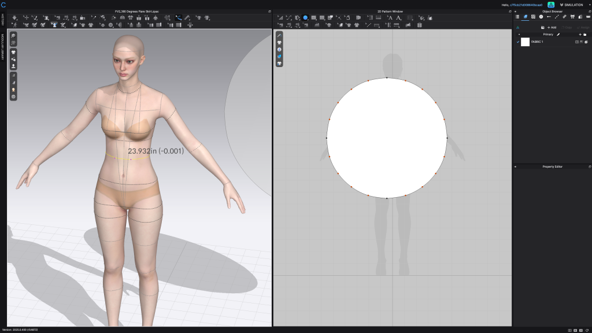The image size is (592, 333).
Task: Select the highlighted blue shirt Show Garment tool
Action: (x=55, y=25)
